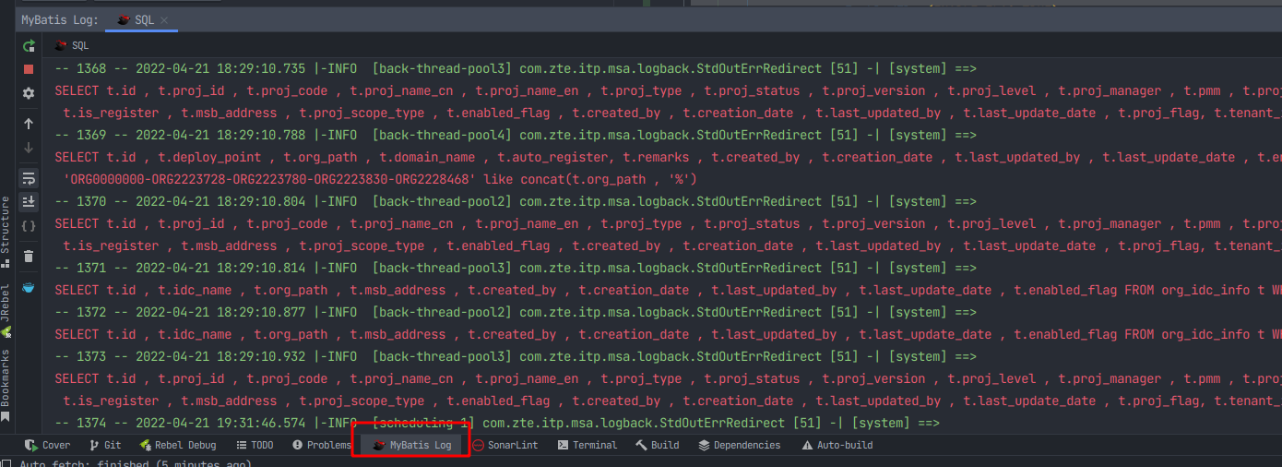
Task: Click log header line '-- 1374 -- 2022-04-21 19:31:46.574'
Action: [497, 424]
